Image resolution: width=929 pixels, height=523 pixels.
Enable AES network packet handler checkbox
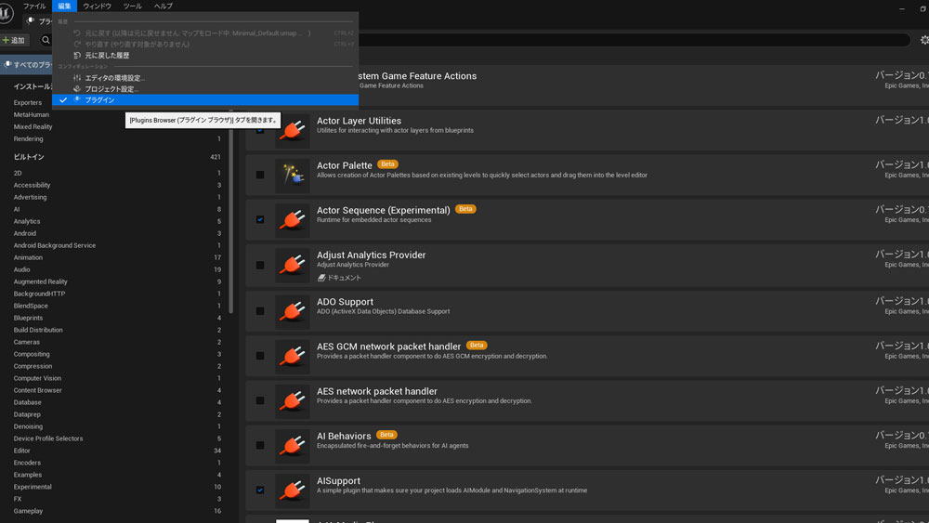pos(260,401)
